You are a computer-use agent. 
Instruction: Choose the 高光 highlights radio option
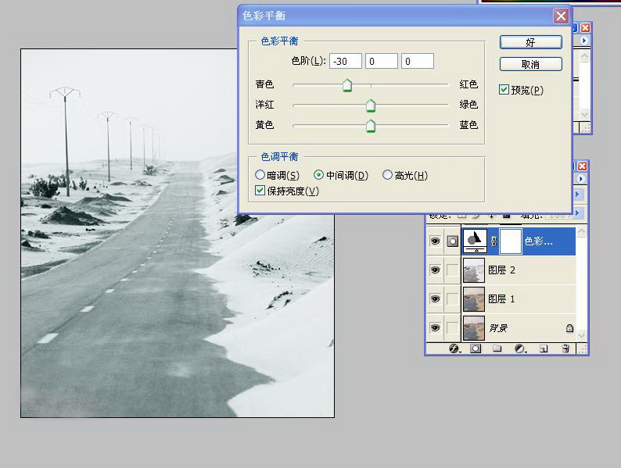pyautogui.click(x=387, y=176)
